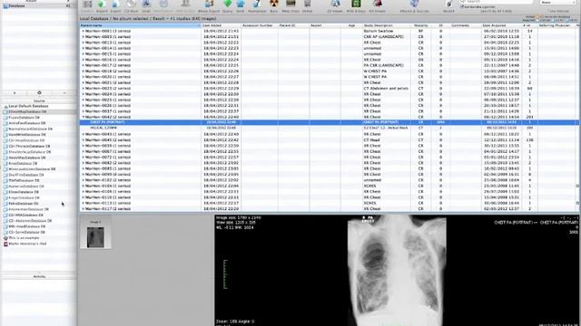Click the 'CT Abdomen and pelvis' study description cell
The image size is (581, 326).
(386, 89)
